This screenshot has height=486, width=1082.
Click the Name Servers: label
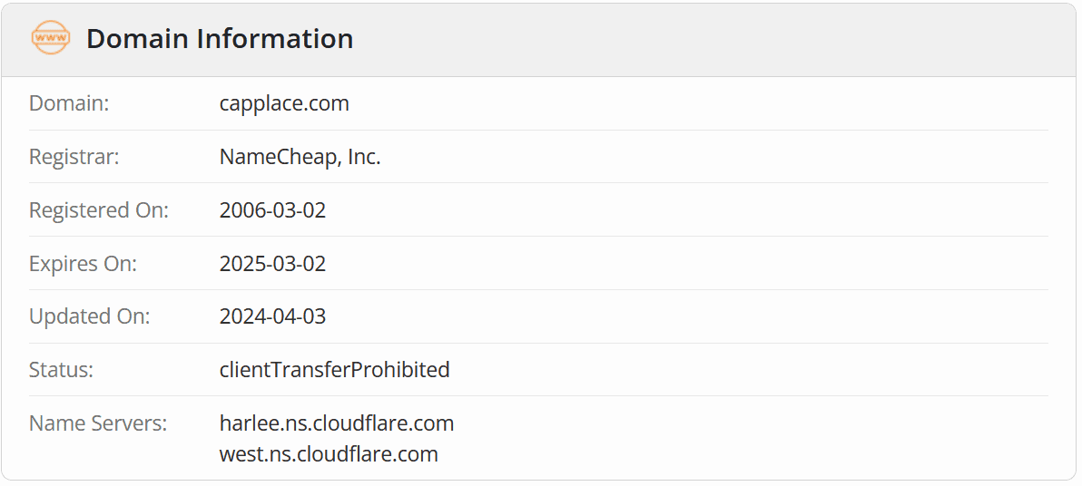point(98,423)
